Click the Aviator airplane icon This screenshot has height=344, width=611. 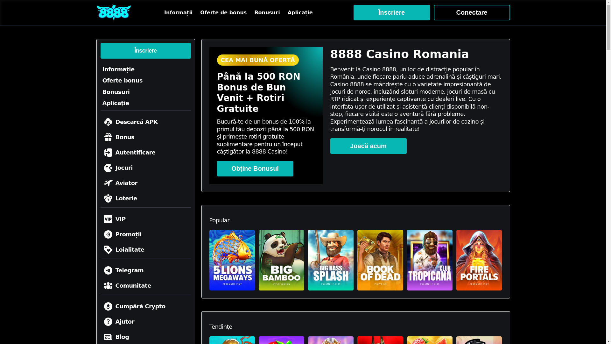coord(108,183)
